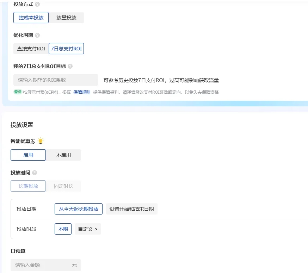Click the lightbulb icon beside 智能优惠券
Image resolution: width=308 pixels, height=273 pixels.
pyautogui.click(x=41, y=141)
